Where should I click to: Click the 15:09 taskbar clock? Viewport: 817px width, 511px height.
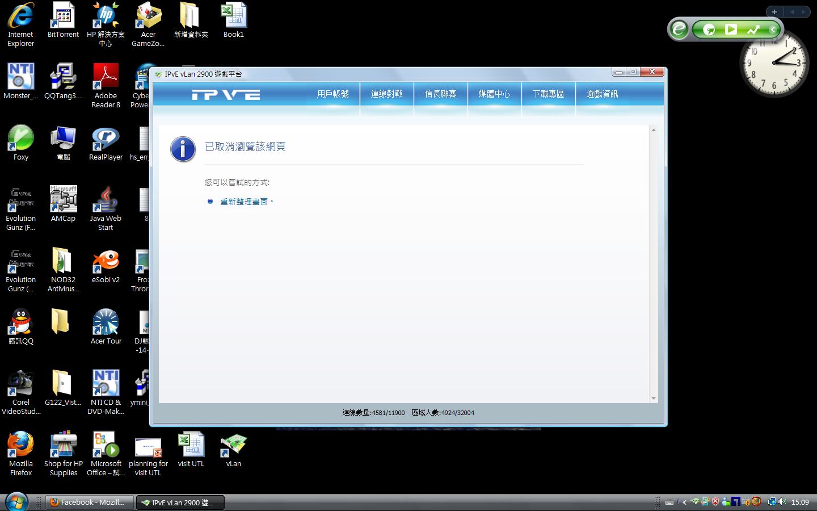(800, 502)
